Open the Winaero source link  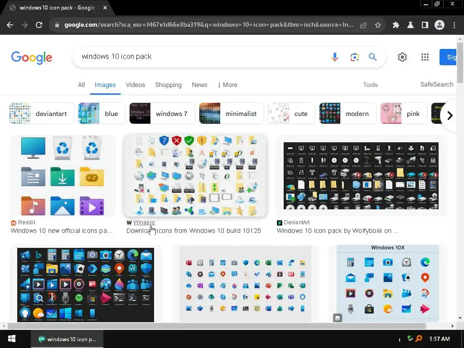tap(141, 222)
